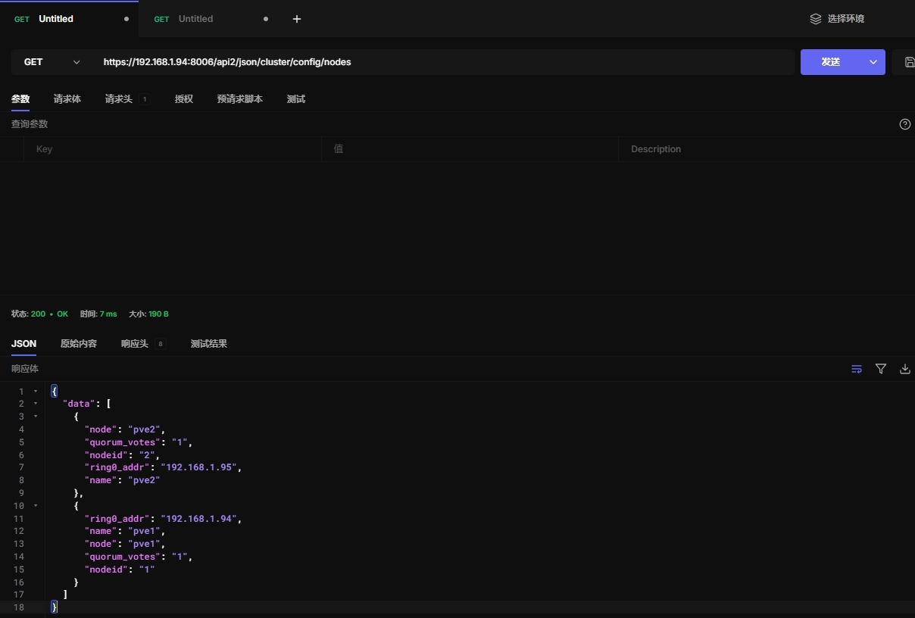This screenshot has width=915, height=618.
Task: Open the 原始内容 response tab
Action: pyautogui.click(x=79, y=344)
